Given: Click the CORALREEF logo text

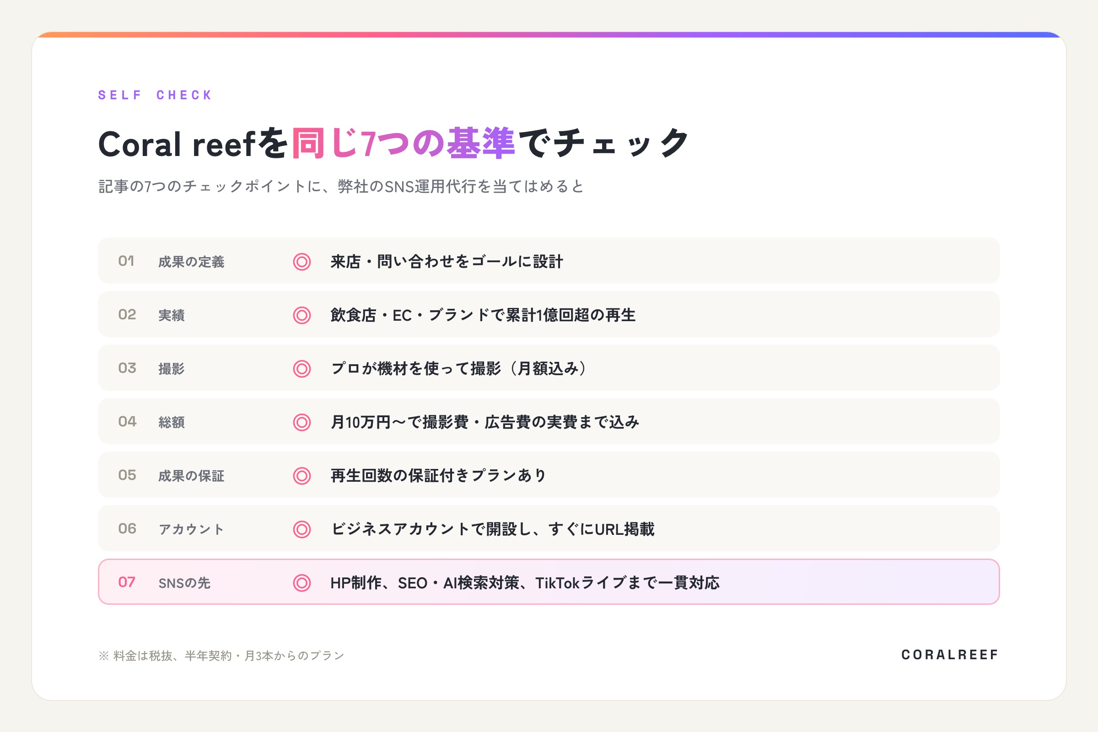Looking at the screenshot, I should 950,655.
